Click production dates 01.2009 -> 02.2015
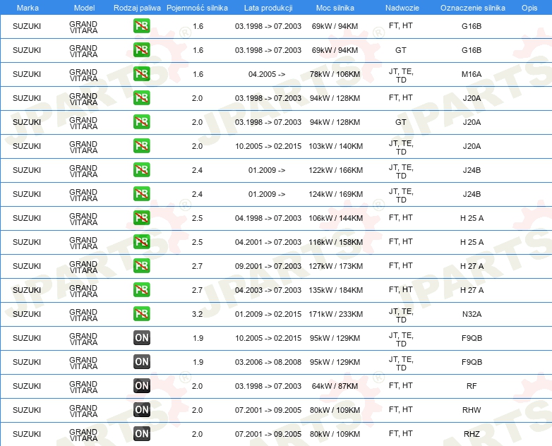 (268, 314)
